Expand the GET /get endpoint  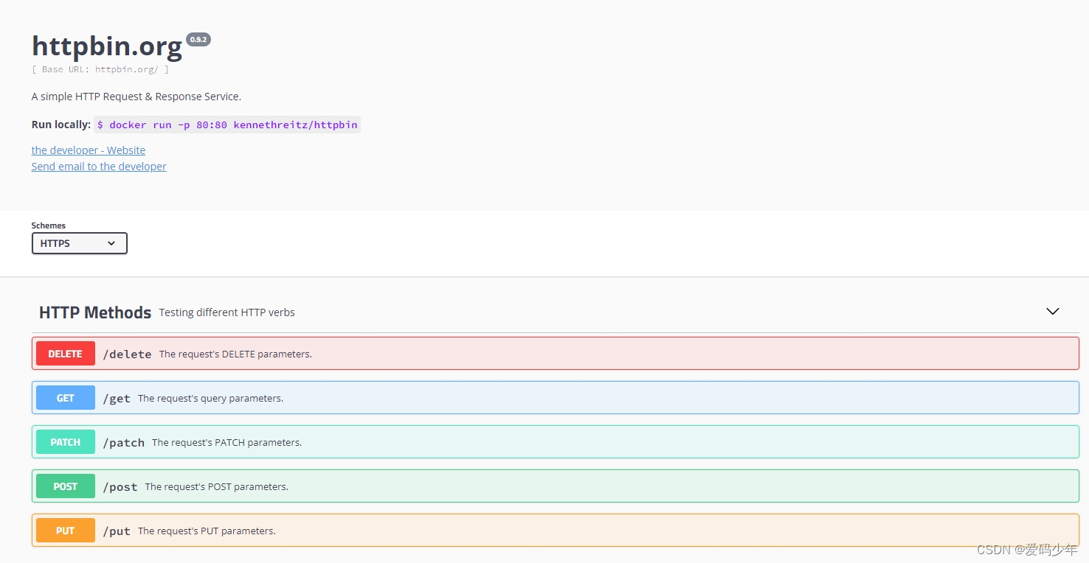(x=556, y=398)
